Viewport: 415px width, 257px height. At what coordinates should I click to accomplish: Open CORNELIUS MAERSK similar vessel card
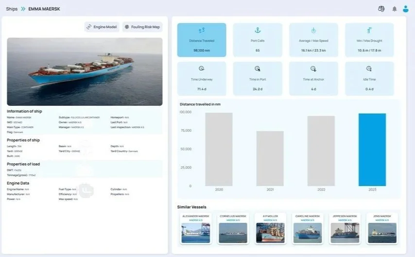point(233,228)
